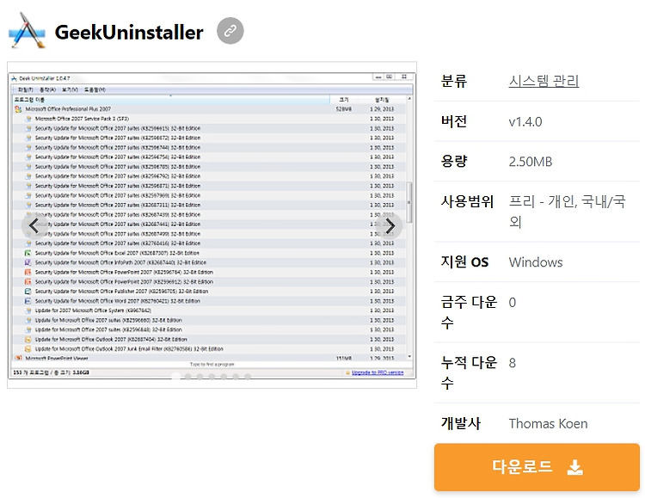Click the license text 프리 - 개인, 국내/국외
The height and width of the screenshot is (498, 645).
tap(568, 212)
